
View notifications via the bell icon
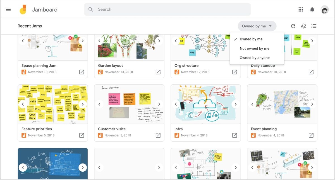coord(312,9)
